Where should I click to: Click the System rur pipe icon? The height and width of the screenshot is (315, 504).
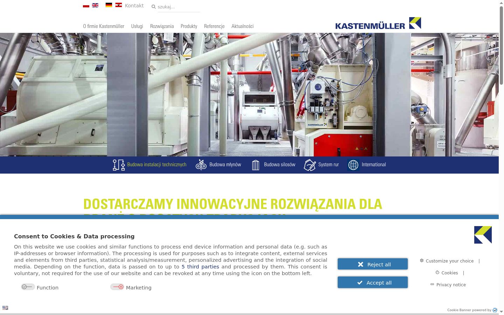(x=310, y=165)
